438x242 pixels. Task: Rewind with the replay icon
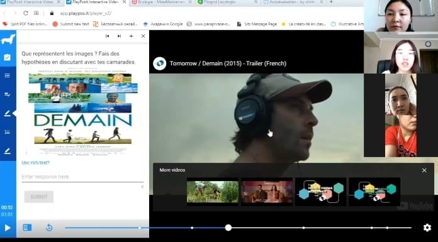[49, 228]
